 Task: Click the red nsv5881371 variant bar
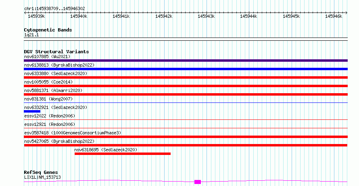[186, 94]
